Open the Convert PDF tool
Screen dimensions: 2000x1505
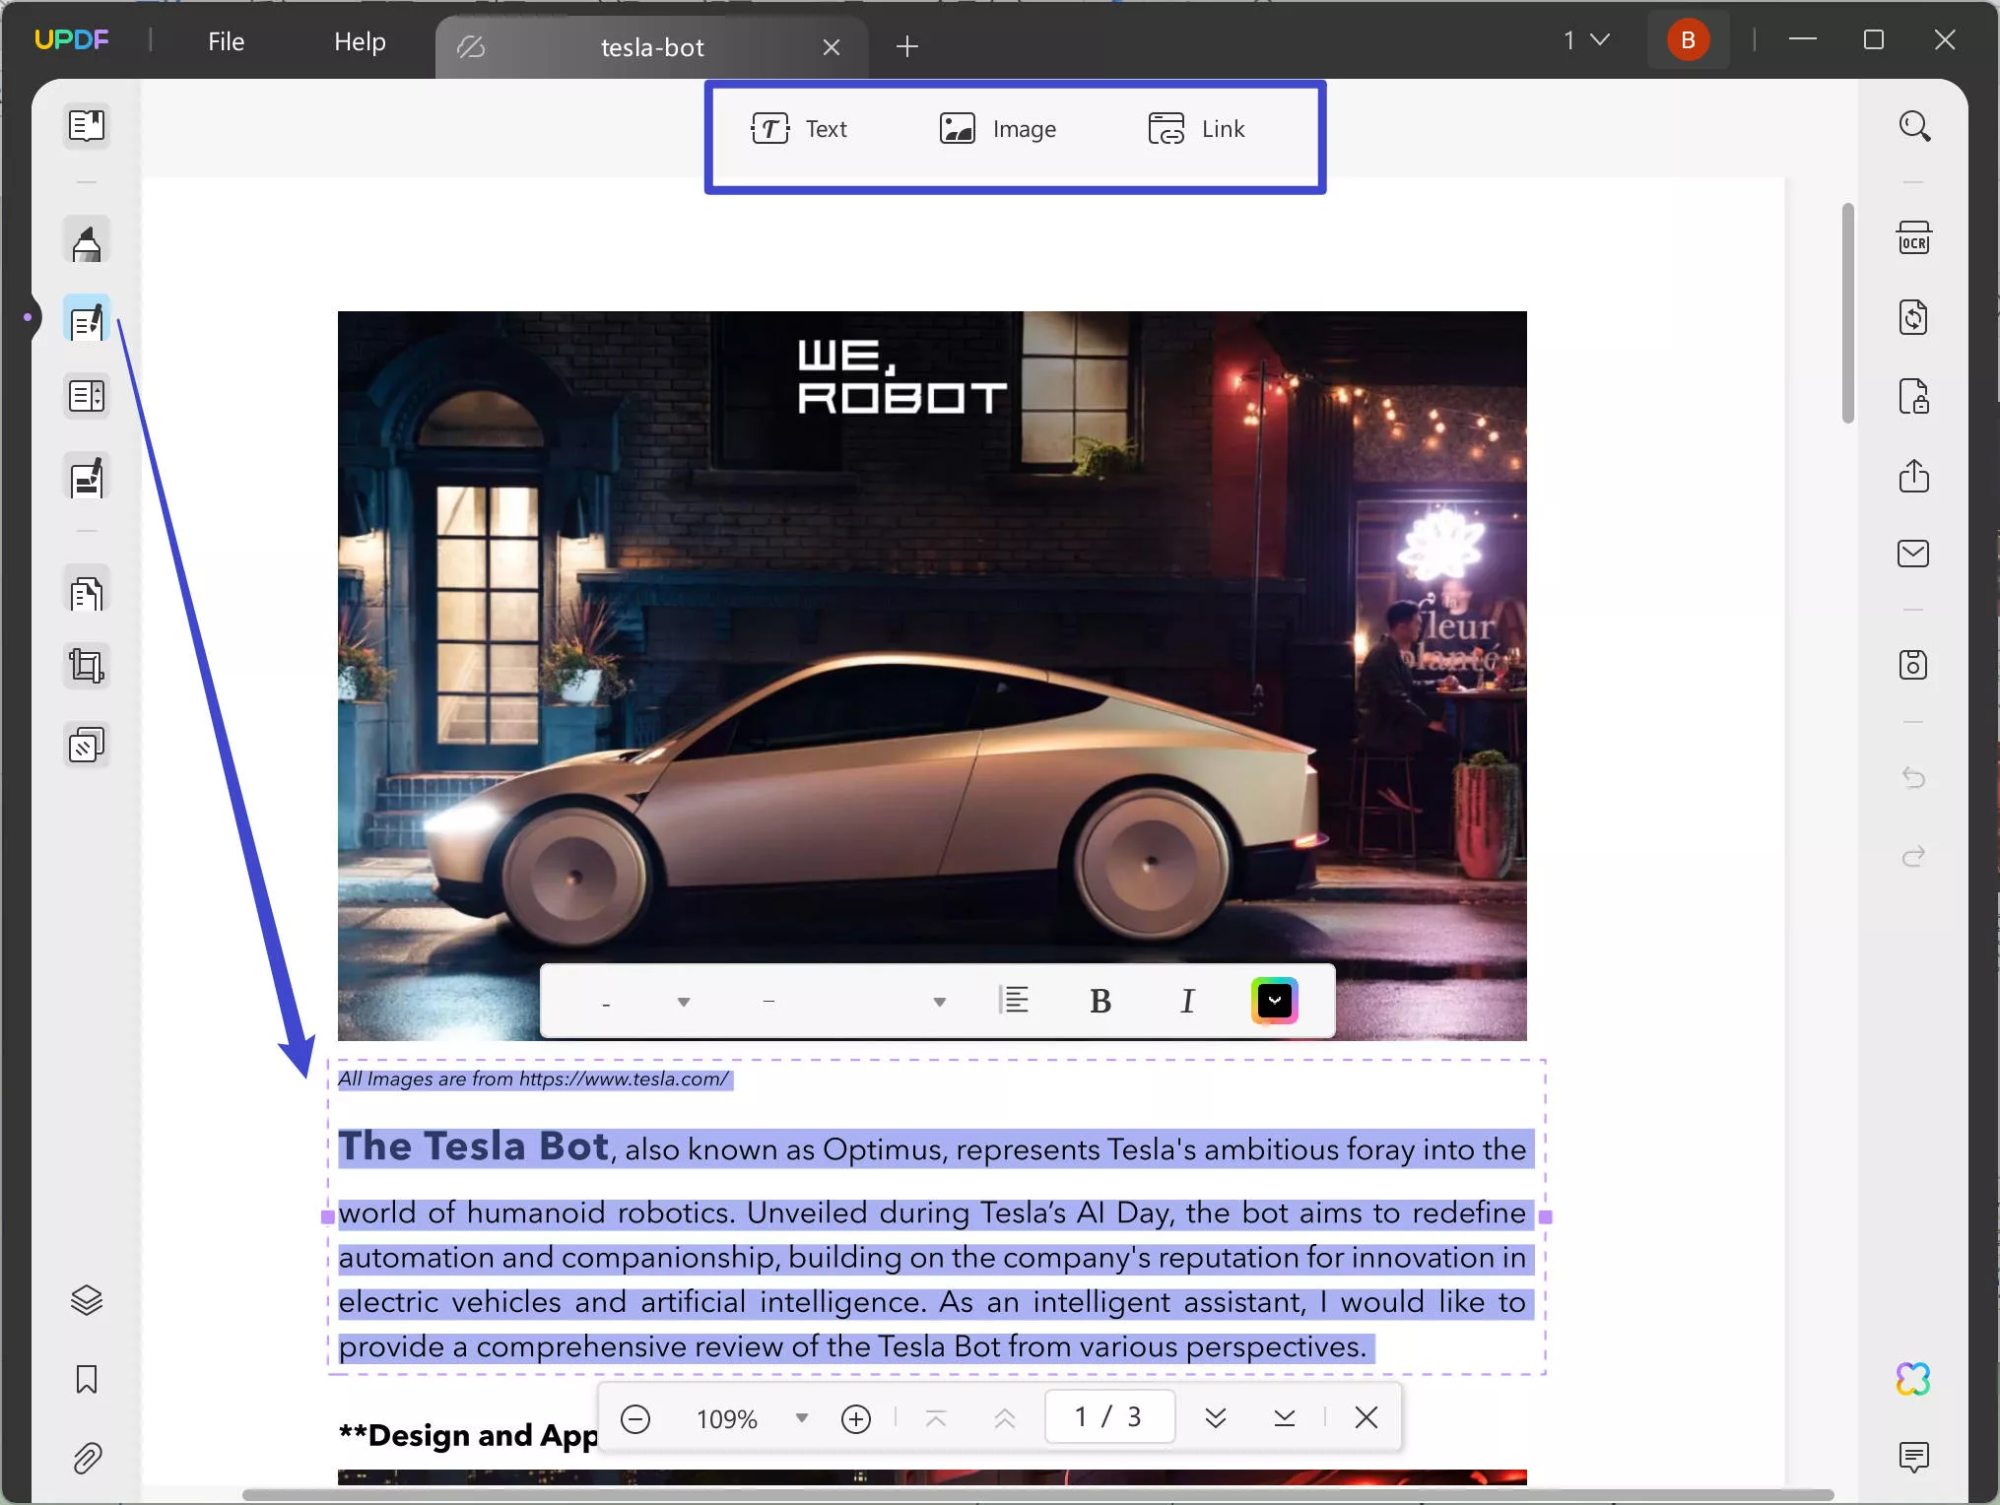click(x=1913, y=317)
